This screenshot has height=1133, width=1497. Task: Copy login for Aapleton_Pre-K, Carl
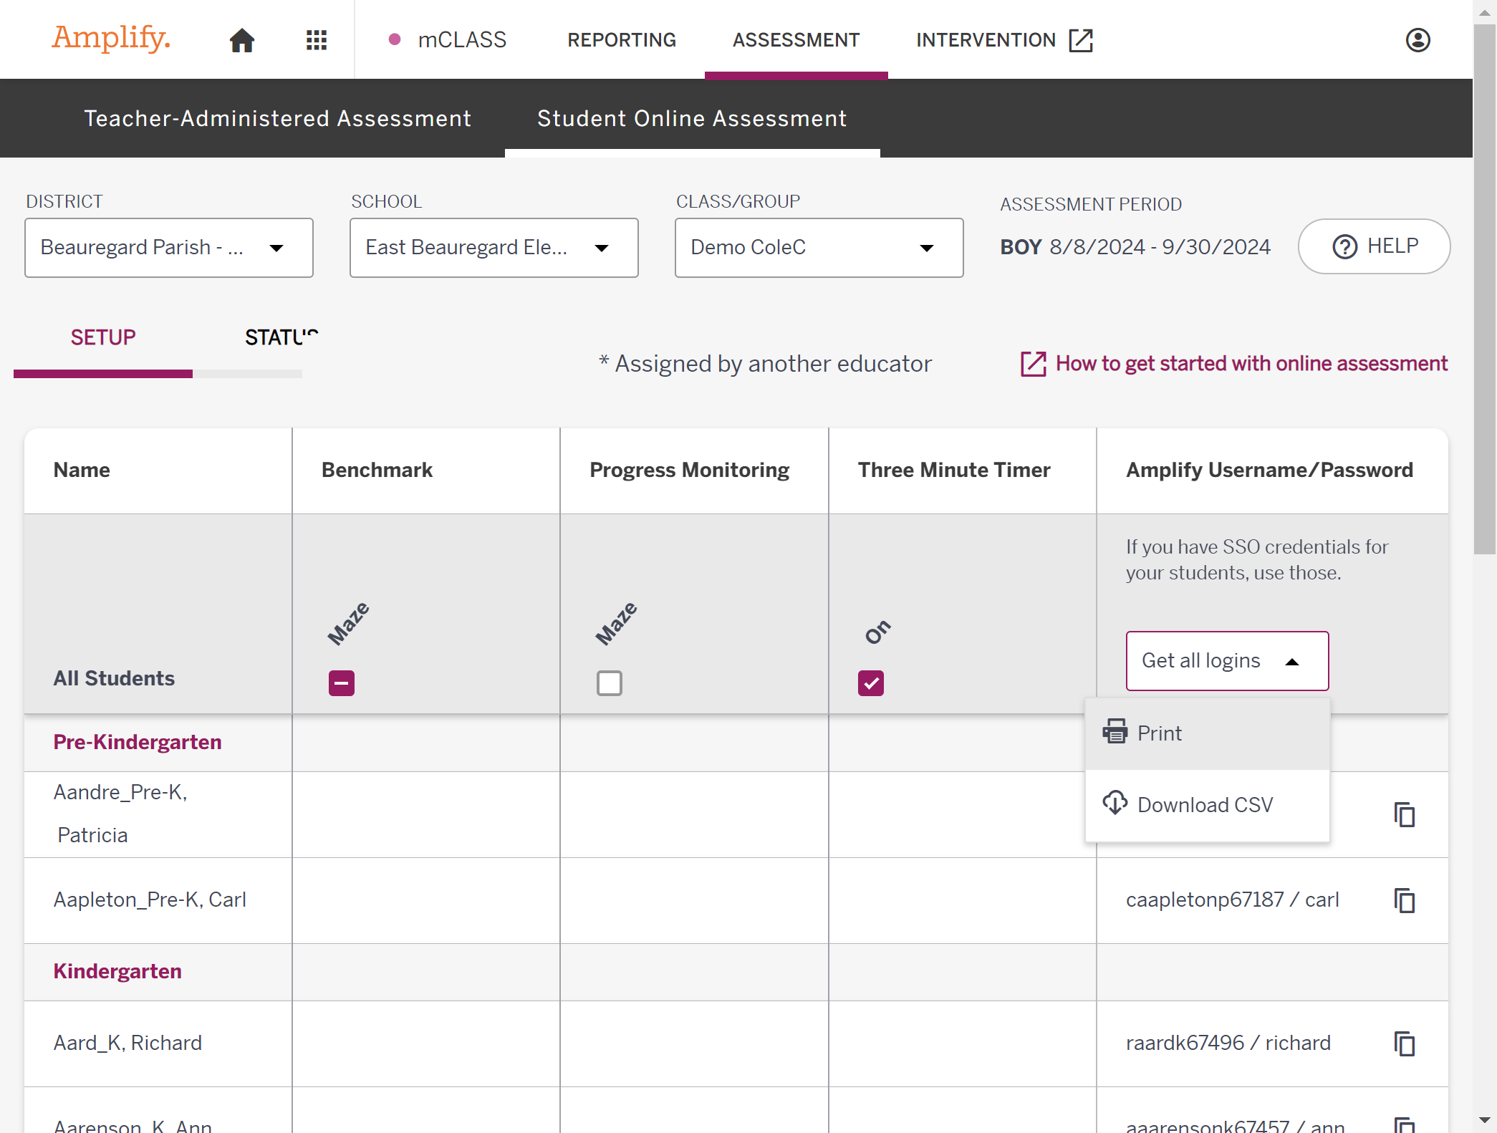coord(1405,900)
